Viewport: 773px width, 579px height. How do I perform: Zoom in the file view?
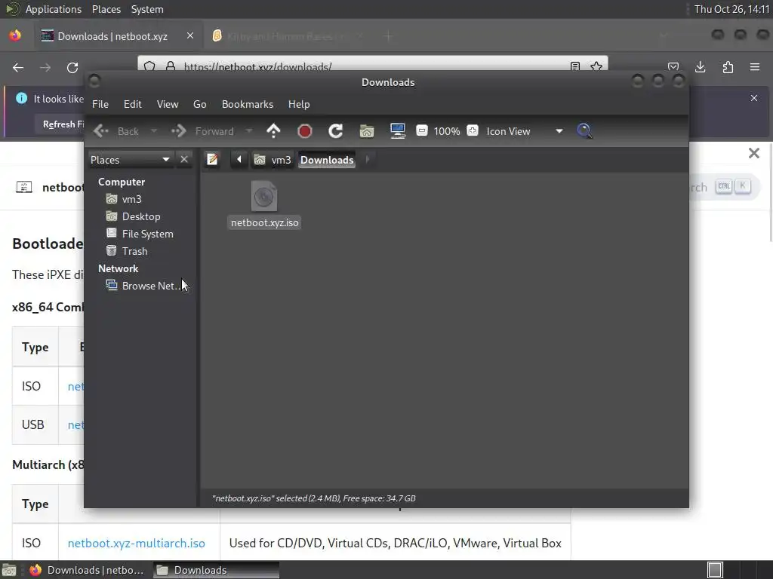tap(473, 130)
